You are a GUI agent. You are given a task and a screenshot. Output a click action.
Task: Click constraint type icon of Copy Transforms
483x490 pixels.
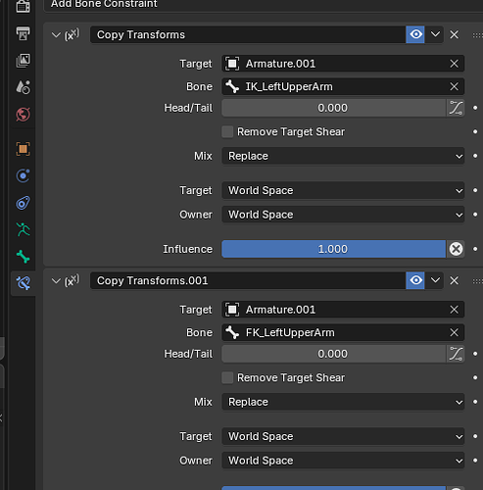click(x=72, y=34)
